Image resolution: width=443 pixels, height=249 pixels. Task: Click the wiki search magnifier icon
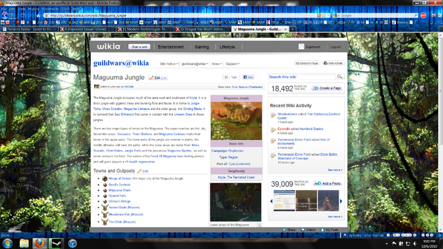click(340, 77)
